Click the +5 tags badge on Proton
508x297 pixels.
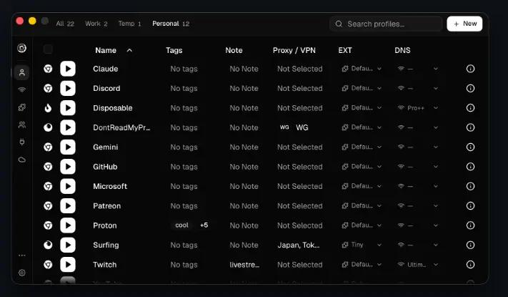click(204, 225)
